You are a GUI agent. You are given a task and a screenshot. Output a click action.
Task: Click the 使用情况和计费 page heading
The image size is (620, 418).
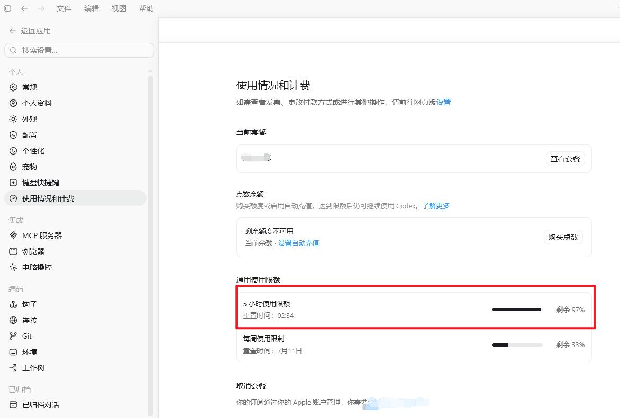tap(273, 85)
